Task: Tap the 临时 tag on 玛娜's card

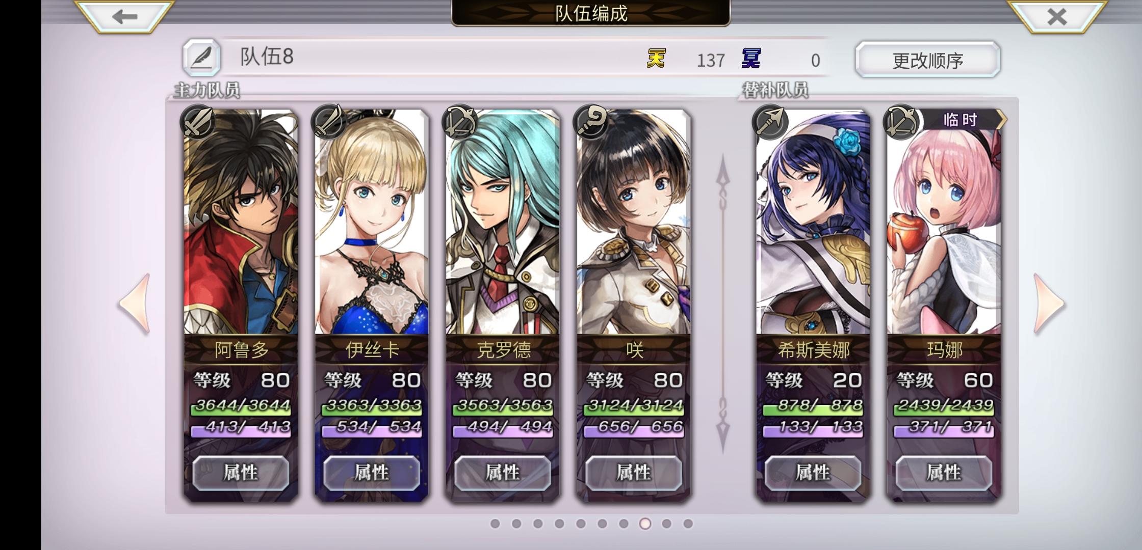Action: click(x=961, y=120)
